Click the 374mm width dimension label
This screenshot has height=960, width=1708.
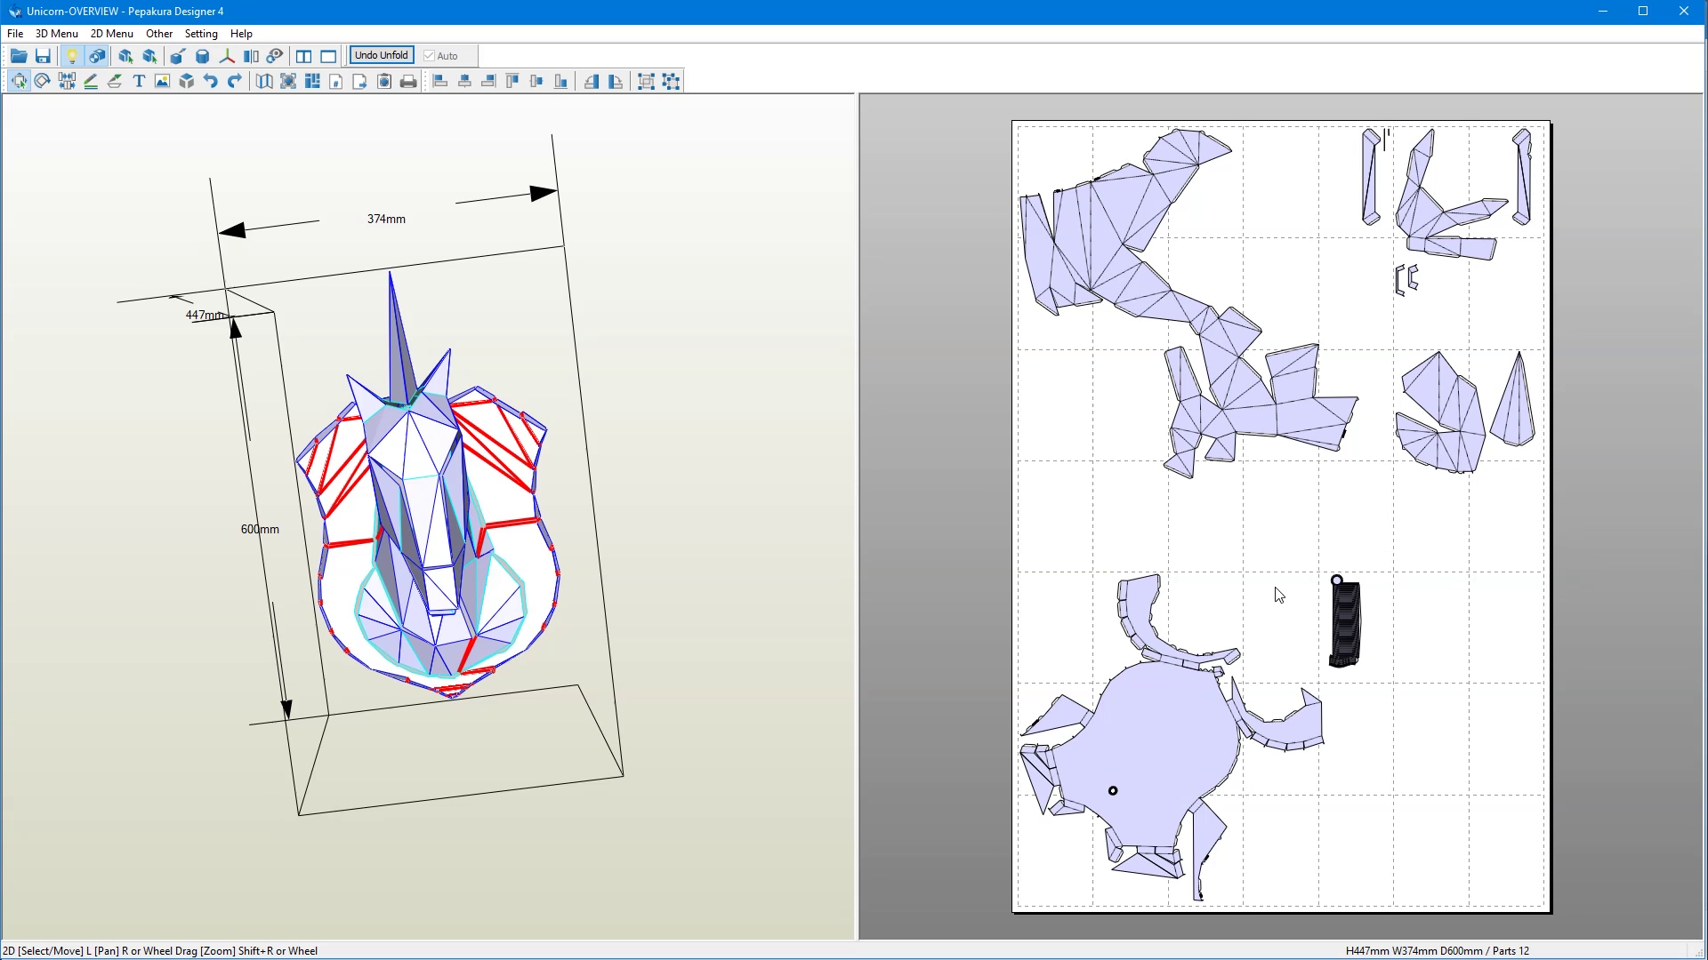click(386, 219)
